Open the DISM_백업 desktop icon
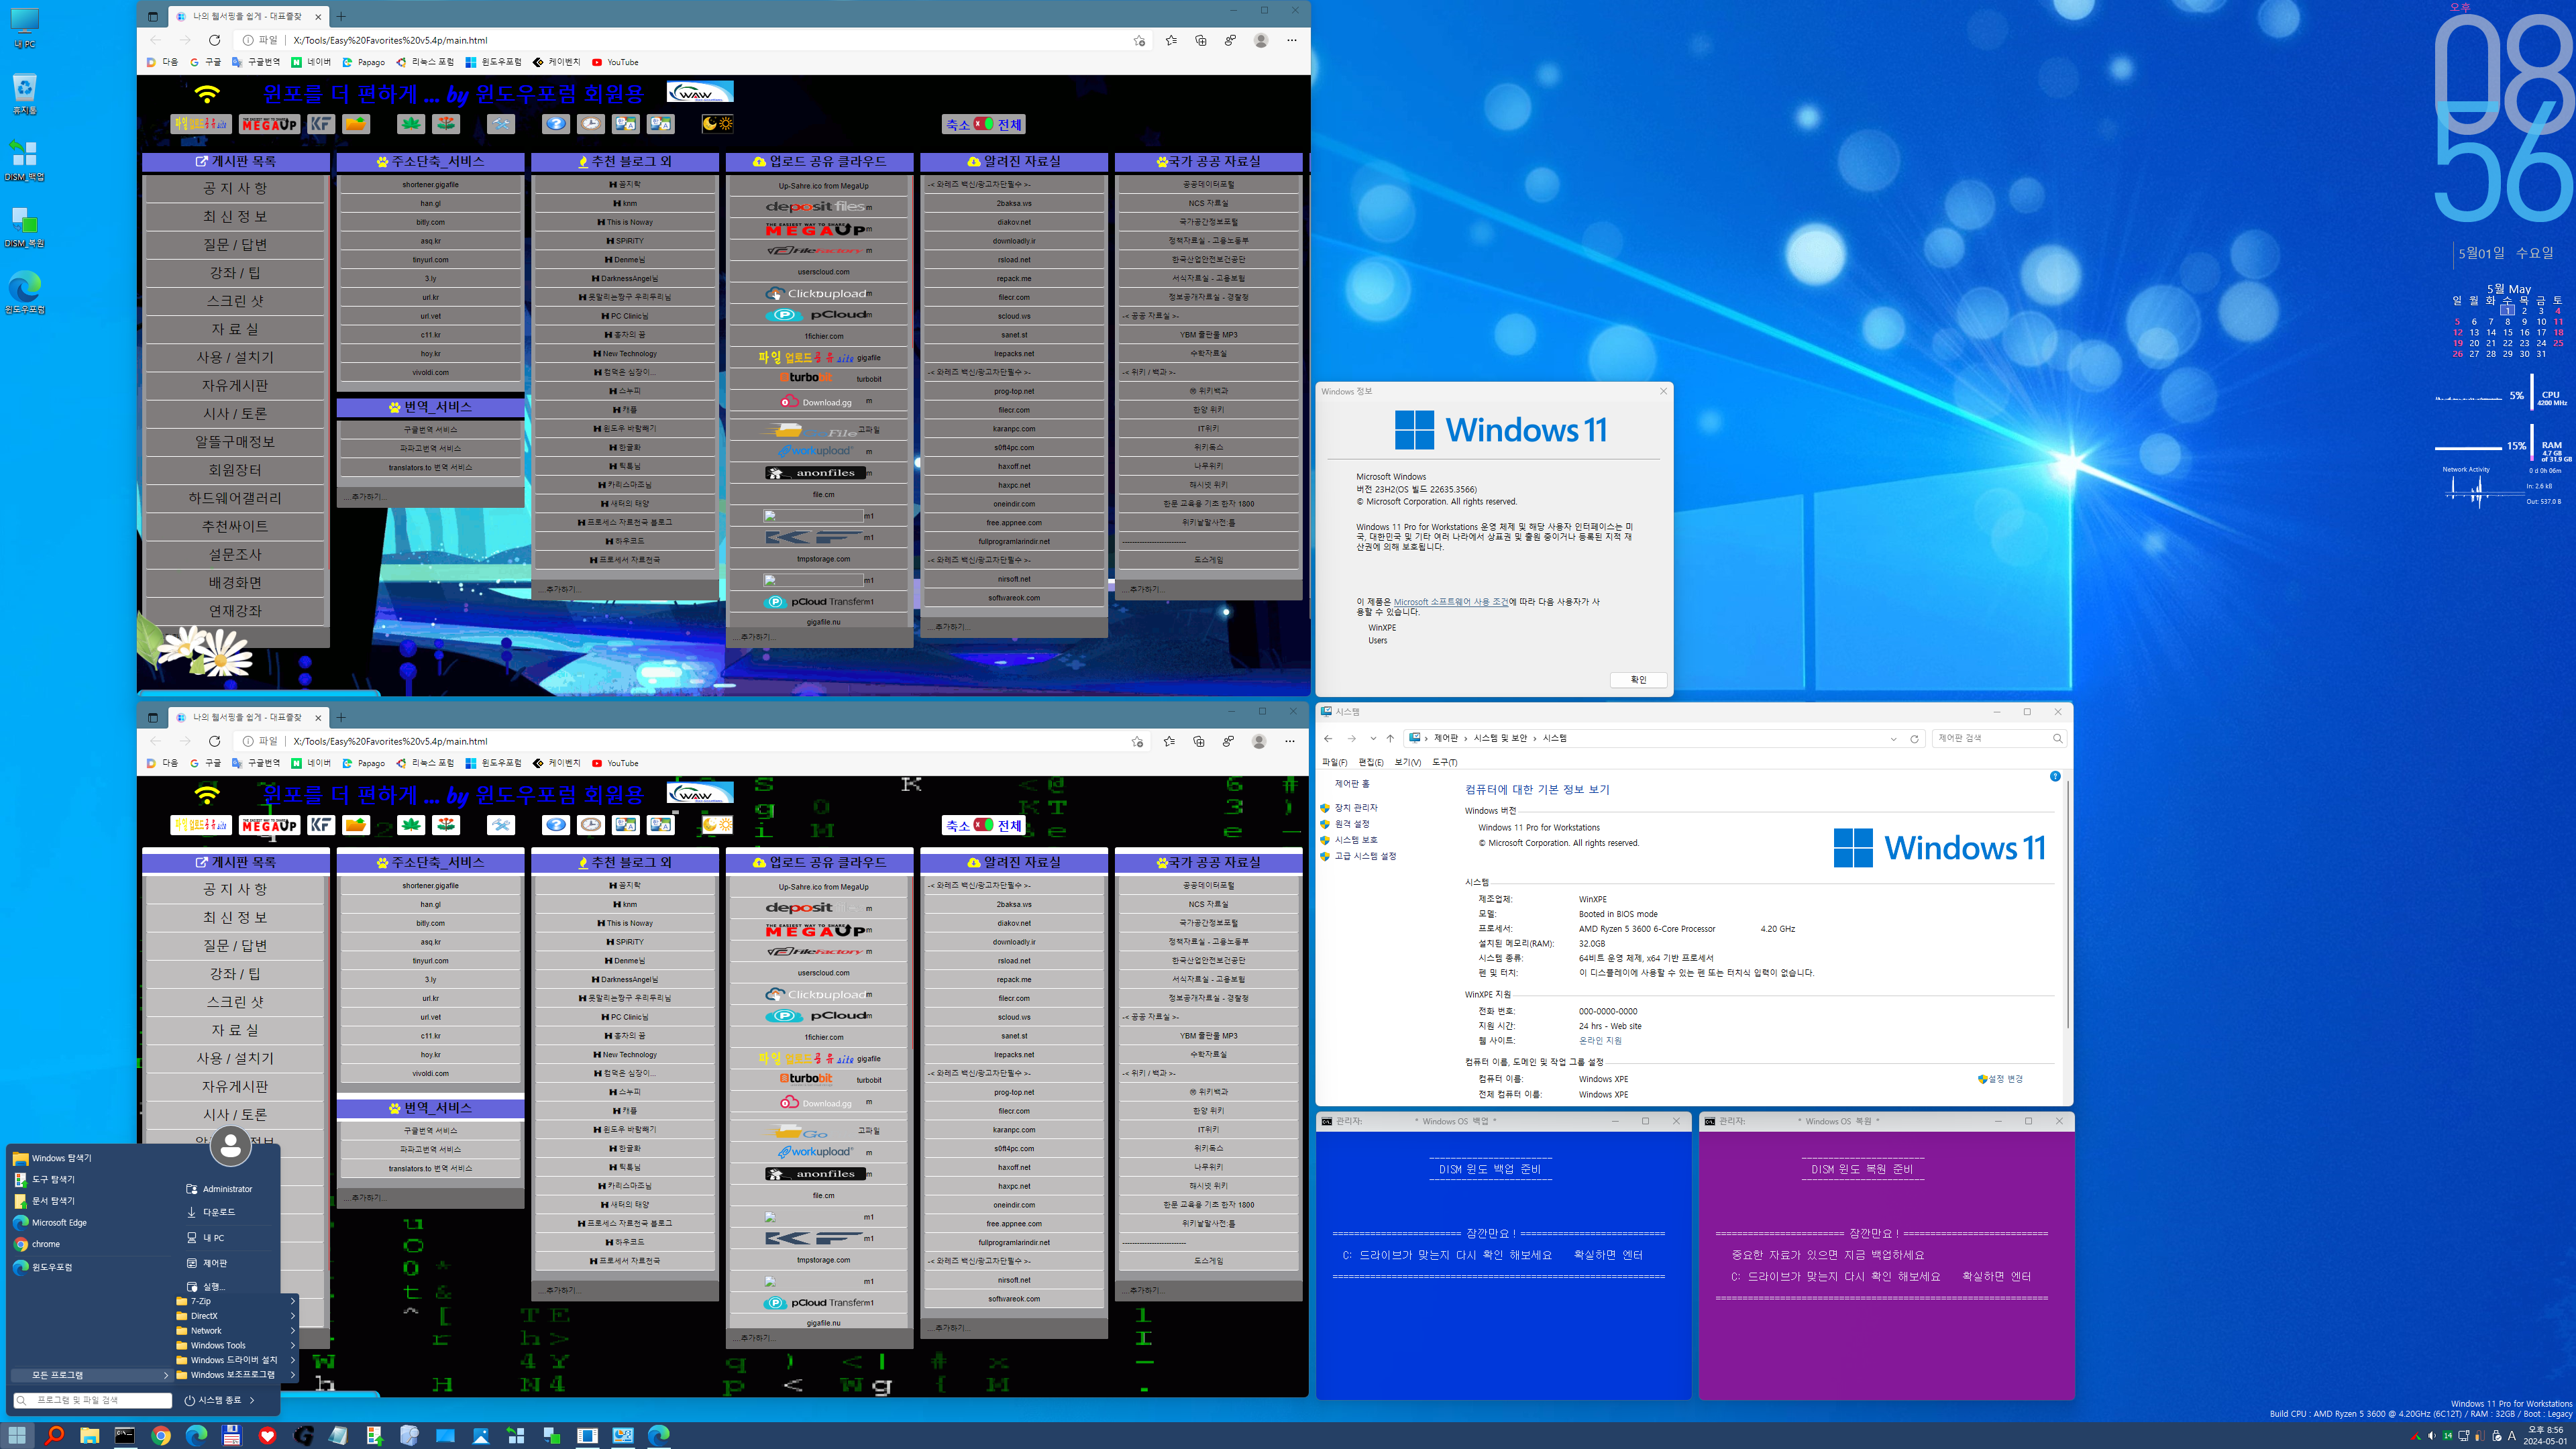2576x1449 pixels. click(24, 160)
